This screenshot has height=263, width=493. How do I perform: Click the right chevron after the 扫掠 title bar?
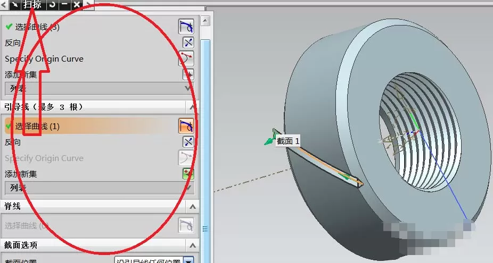click(x=89, y=5)
